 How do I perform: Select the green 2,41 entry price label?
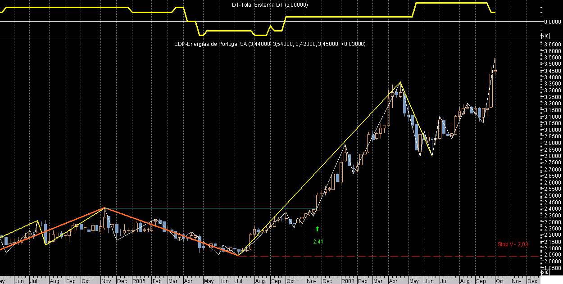318,242
